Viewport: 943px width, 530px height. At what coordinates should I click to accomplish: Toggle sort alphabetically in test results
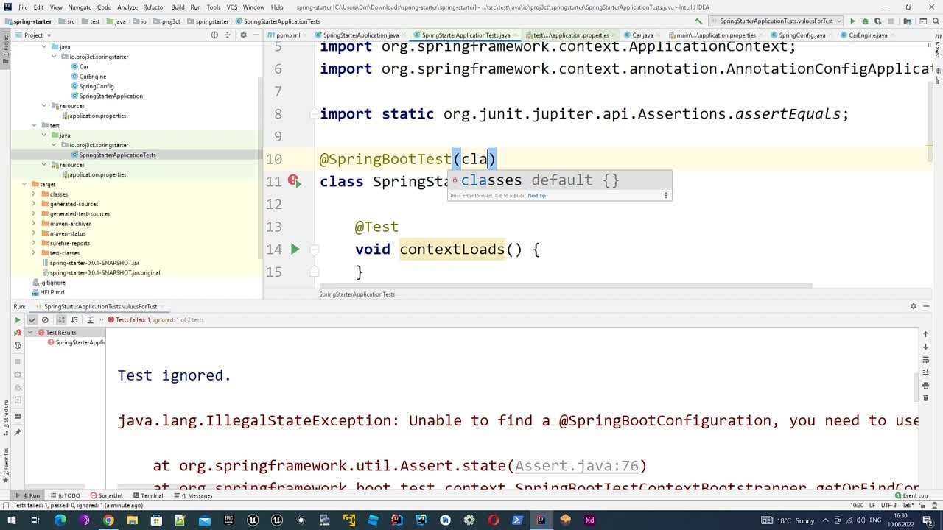tap(61, 320)
